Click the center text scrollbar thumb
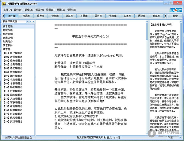Image resolution: width=184 pixels, height=141 pixels. pos(147,32)
